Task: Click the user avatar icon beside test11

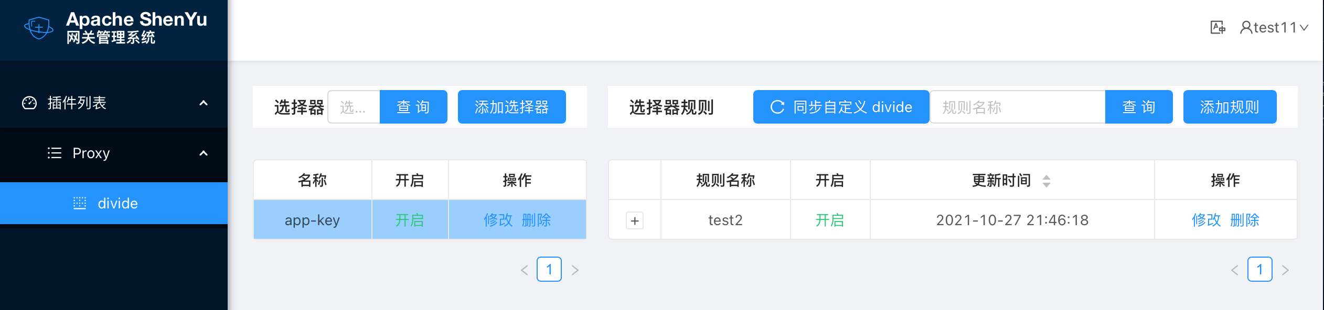Action: tap(1246, 27)
